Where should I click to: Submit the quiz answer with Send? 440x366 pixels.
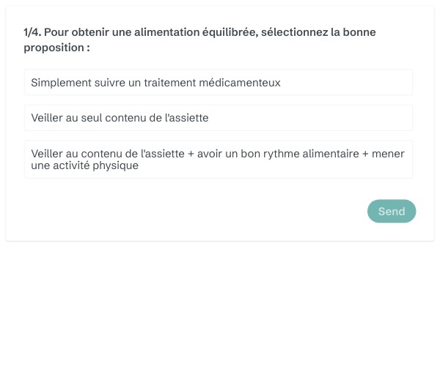[x=392, y=211]
